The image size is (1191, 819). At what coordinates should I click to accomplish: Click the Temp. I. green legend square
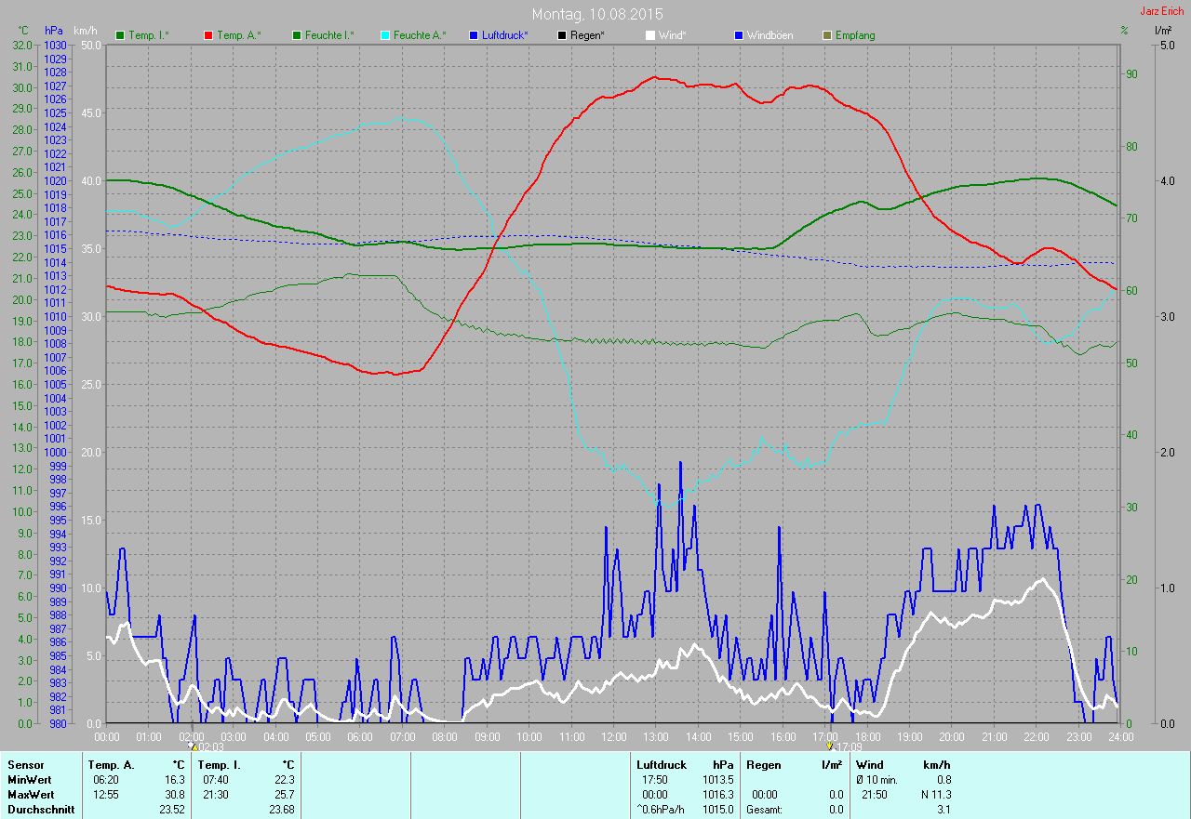click(x=120, y=35)
